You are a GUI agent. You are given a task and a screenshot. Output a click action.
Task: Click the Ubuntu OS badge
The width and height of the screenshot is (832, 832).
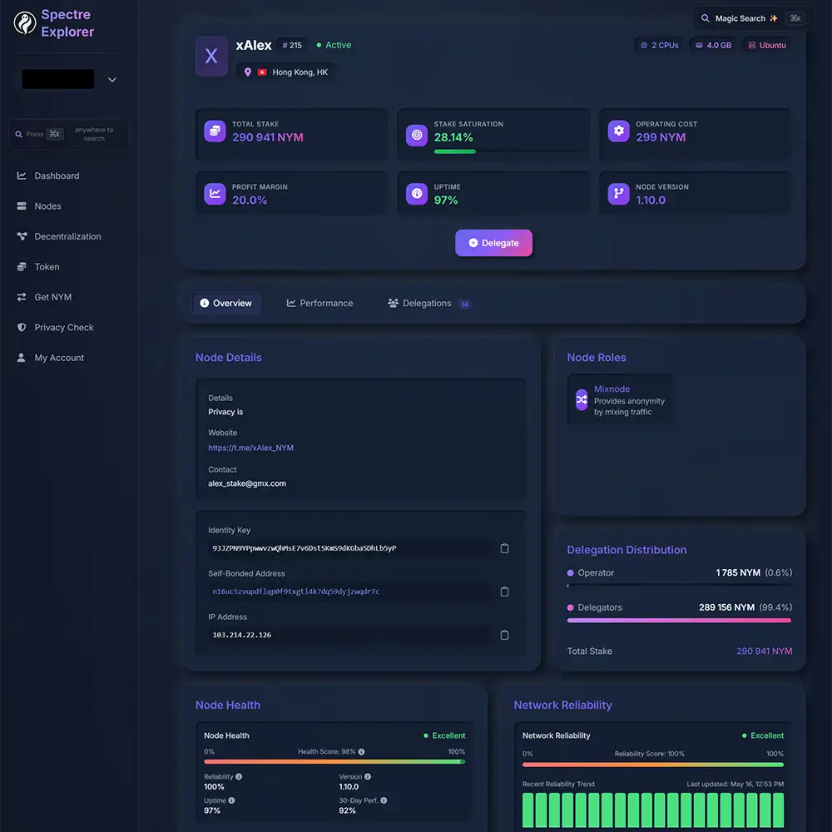pos(767,46)
